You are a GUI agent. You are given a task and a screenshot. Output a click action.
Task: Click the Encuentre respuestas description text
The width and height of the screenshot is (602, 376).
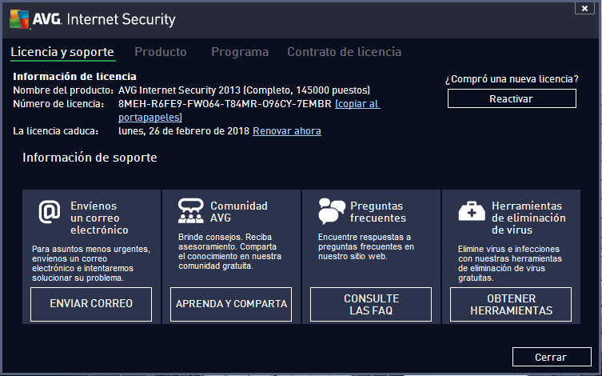(366, 246)
